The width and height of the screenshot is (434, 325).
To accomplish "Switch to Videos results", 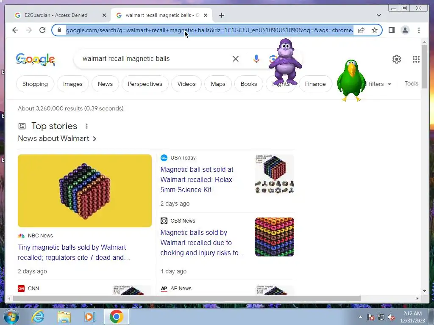I will (x=186, y=84).
